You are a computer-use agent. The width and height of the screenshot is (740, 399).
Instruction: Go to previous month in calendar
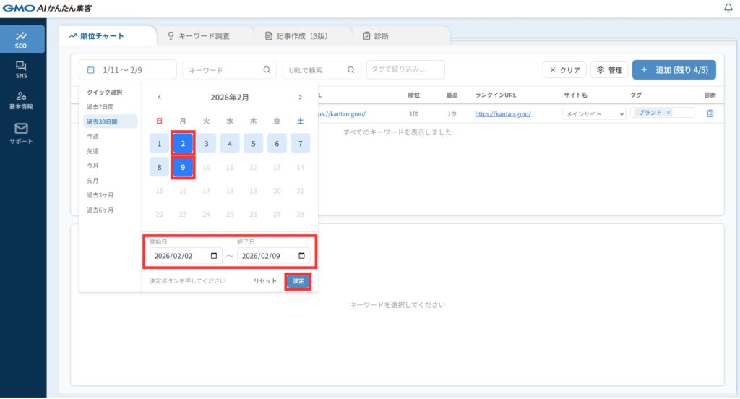pos(160,98)
